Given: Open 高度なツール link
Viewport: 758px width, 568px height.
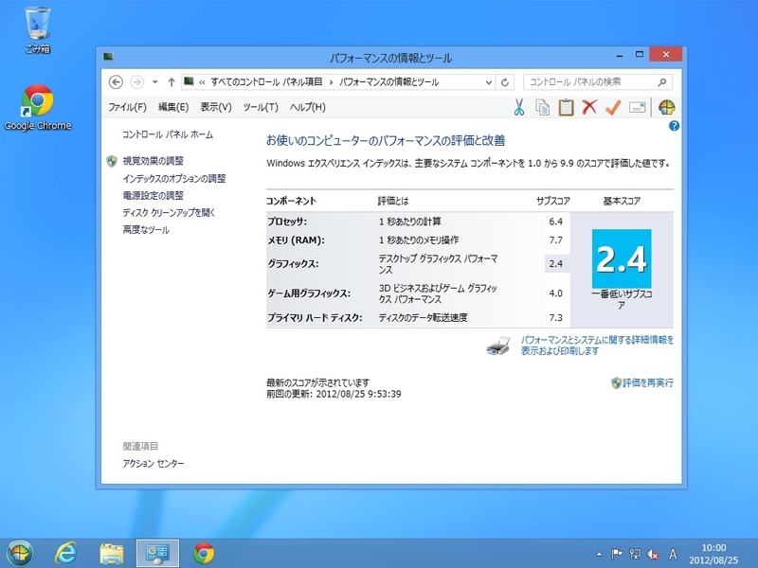Looking at the screenshot, I should click(x=146, y=230).
